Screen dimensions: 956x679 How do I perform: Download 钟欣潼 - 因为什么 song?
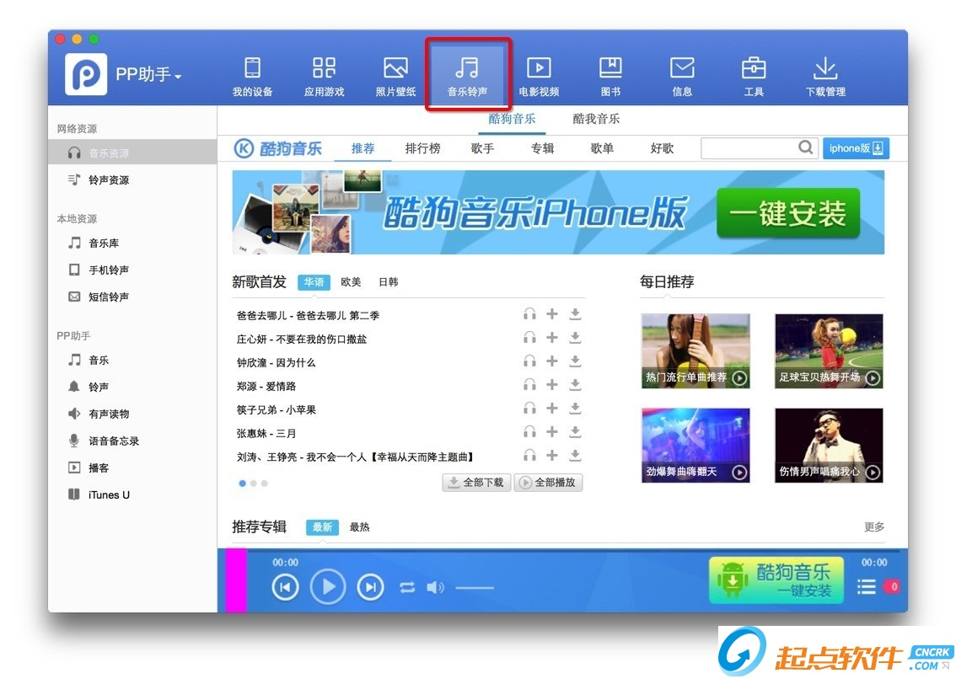(574, 361)
